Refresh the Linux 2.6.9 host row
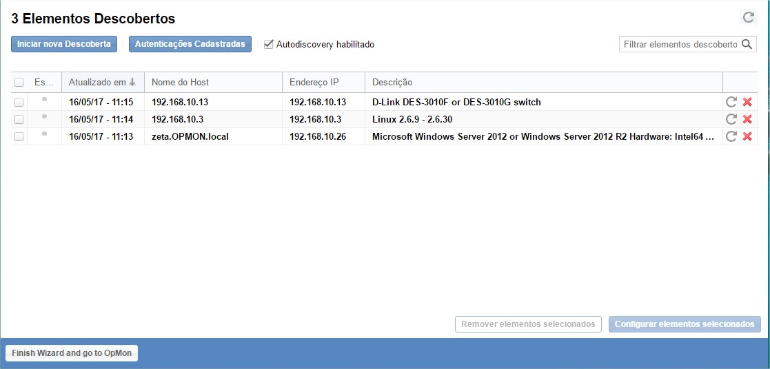Image resolution: width=770 pixels, height=369 pixels. point(731,119)
